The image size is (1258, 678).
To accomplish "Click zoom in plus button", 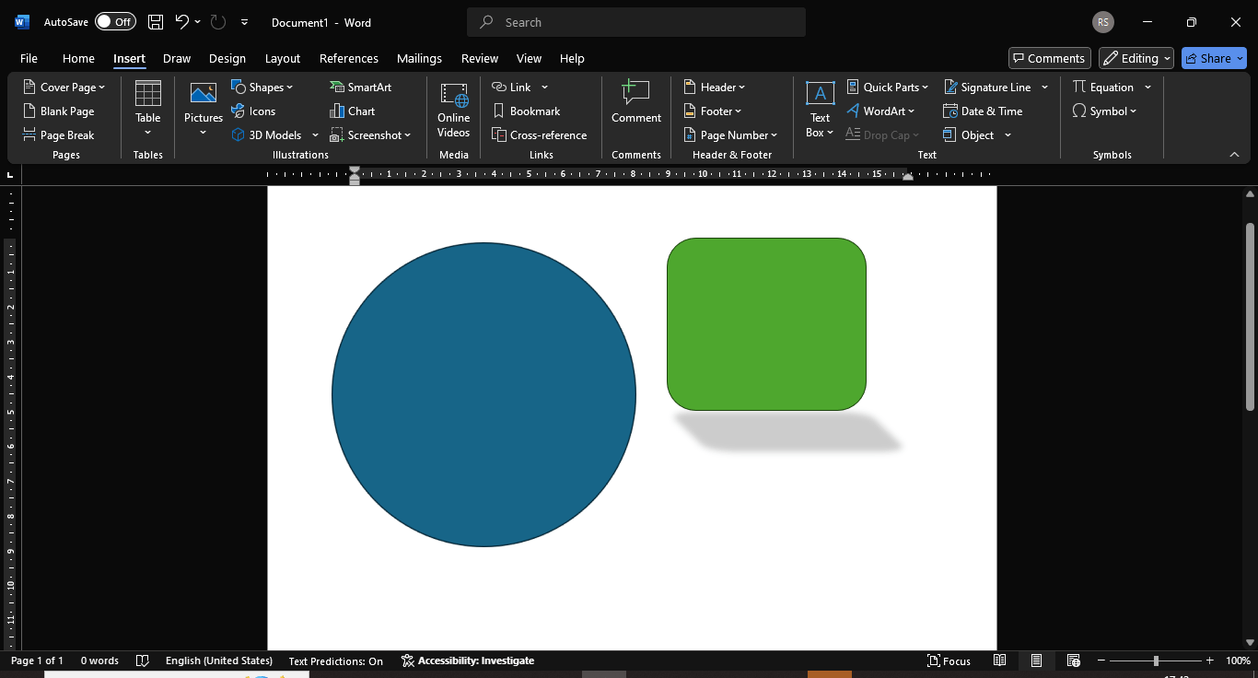I will (1210, 660).
